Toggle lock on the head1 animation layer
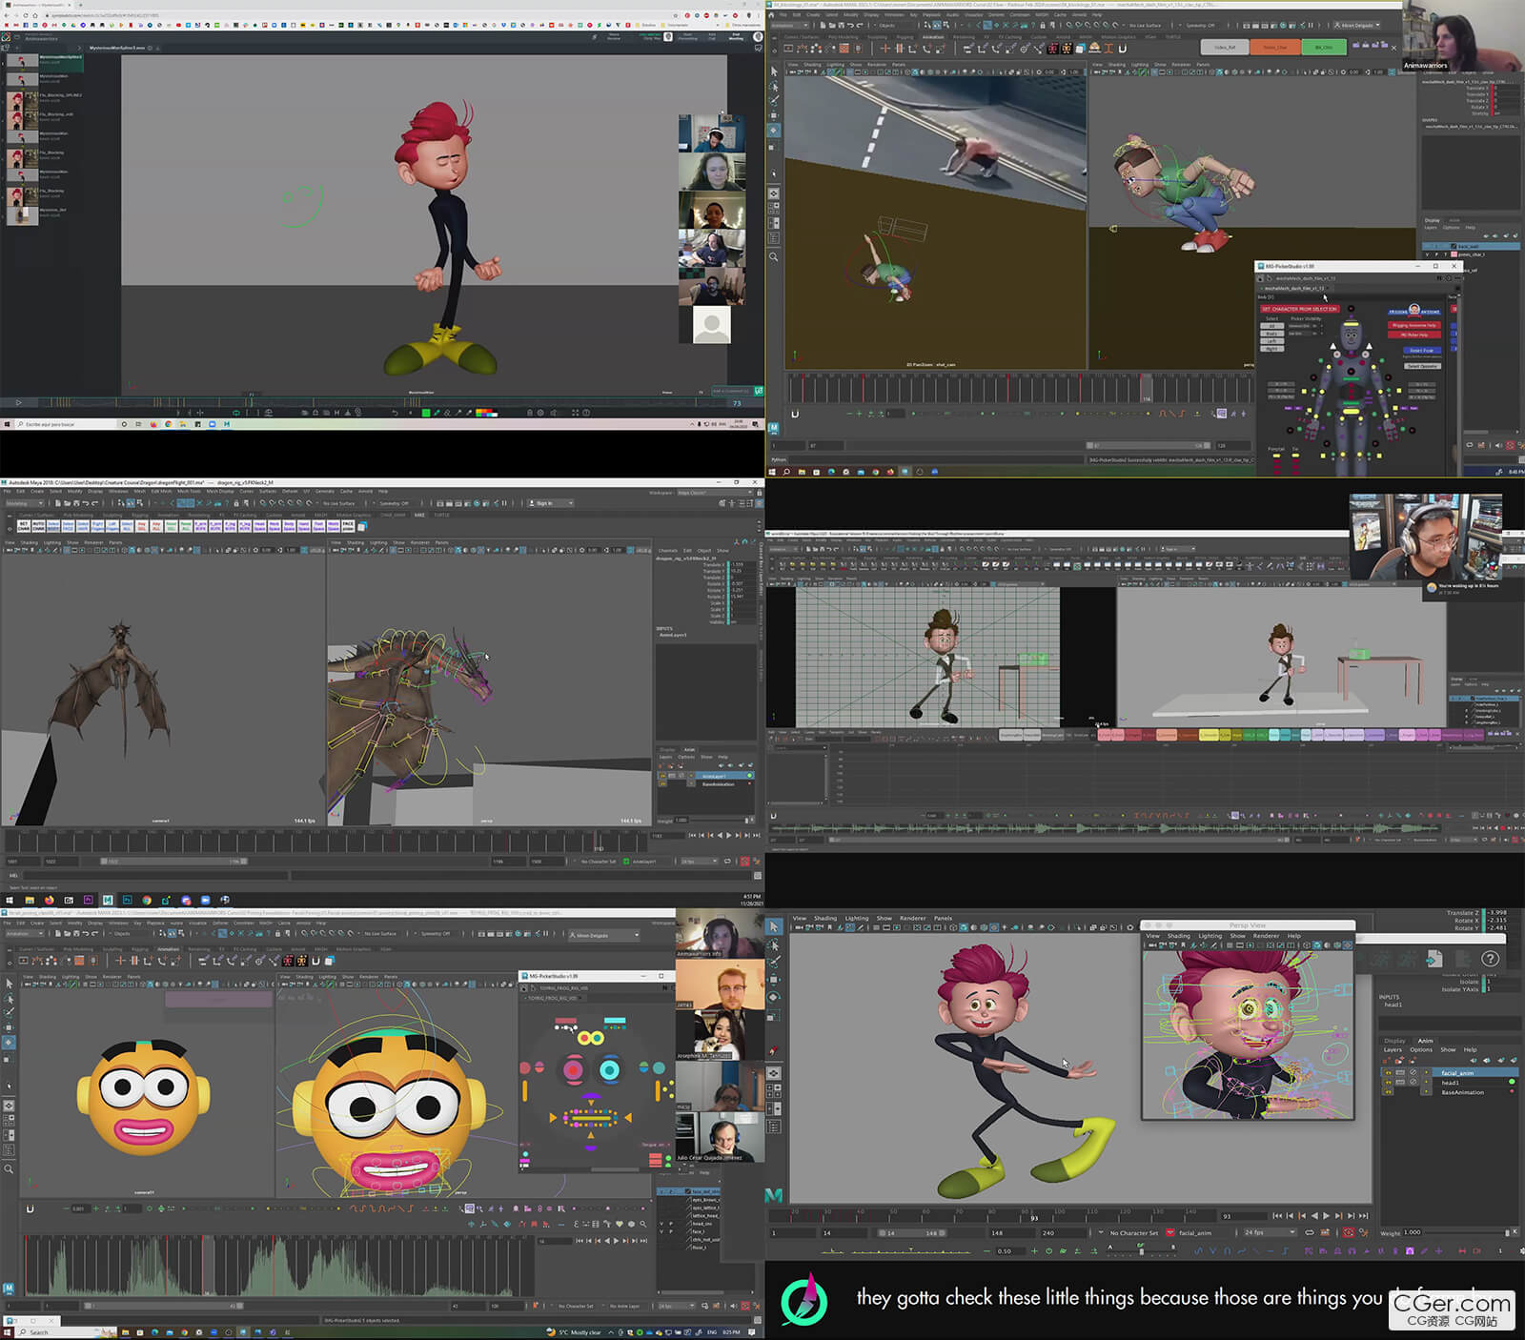The width and height of the screenshot is (1525, 1340). coord(1388,1083)
